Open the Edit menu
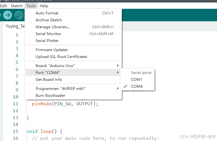 3,6
